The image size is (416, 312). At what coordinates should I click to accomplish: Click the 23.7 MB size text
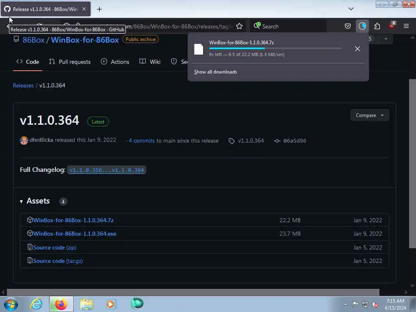point(290,234)
